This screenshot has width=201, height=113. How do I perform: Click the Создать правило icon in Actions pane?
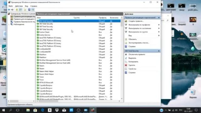(126, 21)
